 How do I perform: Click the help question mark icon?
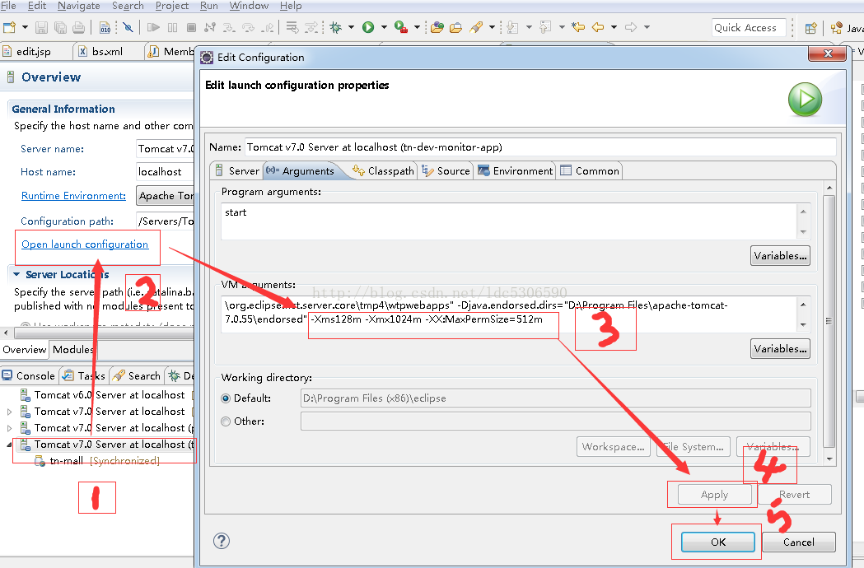tap(222, 541)
